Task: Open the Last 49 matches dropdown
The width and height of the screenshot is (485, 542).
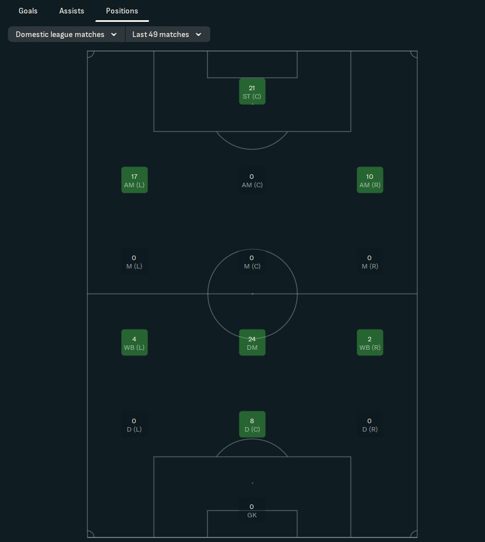Action: click(168, 34)
